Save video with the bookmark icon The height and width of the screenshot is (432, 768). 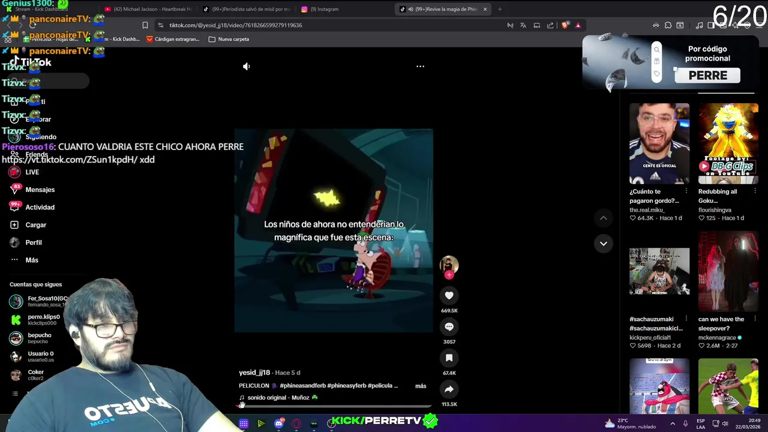(449, 358)
